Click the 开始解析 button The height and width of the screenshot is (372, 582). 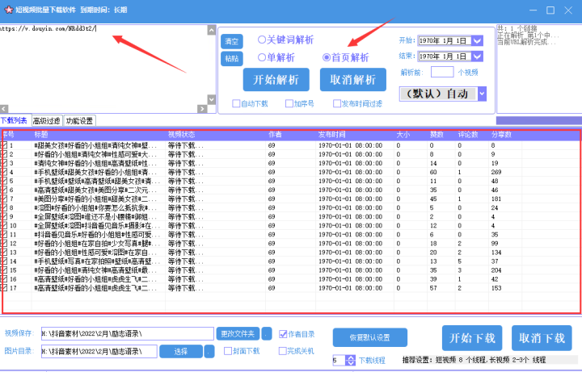tap(276, 79)
